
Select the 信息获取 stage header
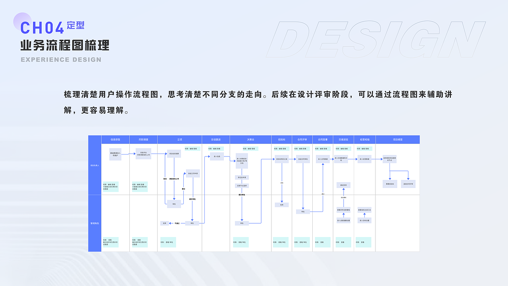115,139
